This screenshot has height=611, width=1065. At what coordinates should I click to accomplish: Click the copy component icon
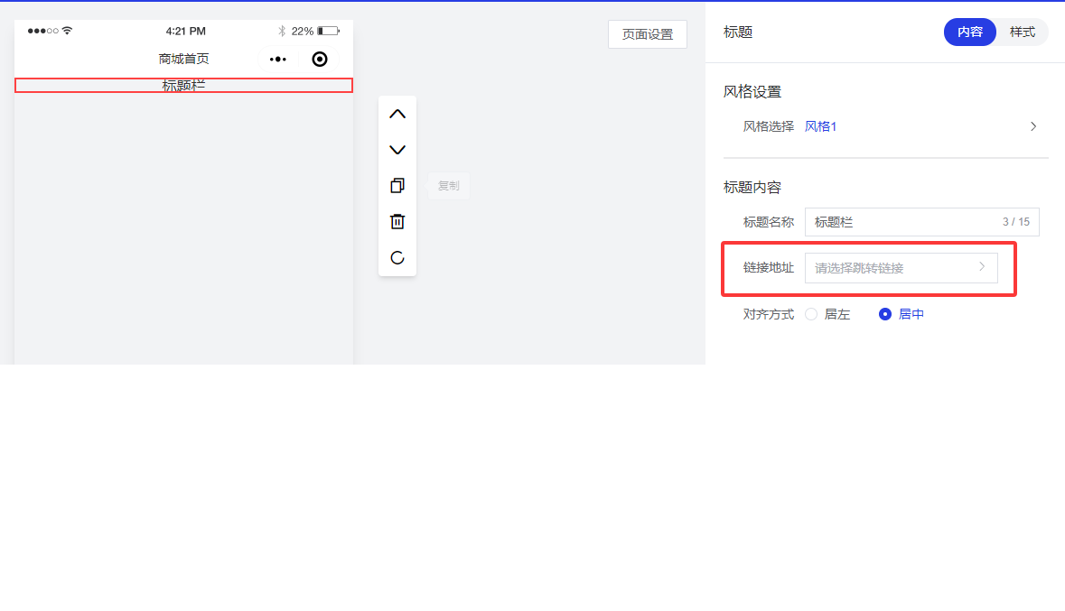click(397, 186)
